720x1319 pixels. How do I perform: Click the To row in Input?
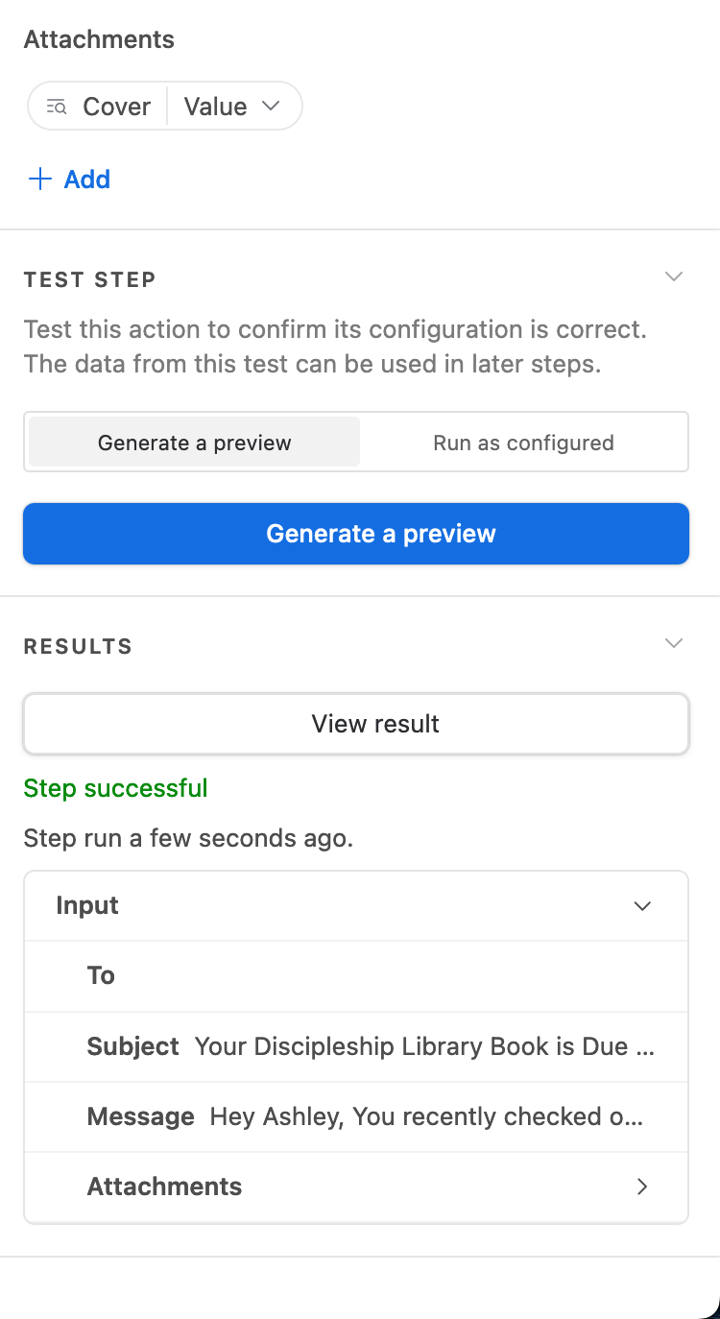click(x=356, y=976)
